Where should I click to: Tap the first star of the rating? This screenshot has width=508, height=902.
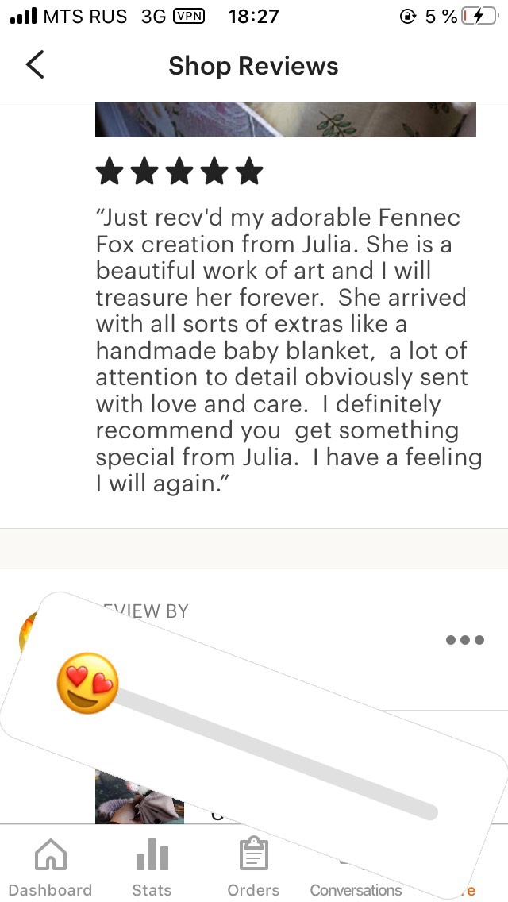109,172
